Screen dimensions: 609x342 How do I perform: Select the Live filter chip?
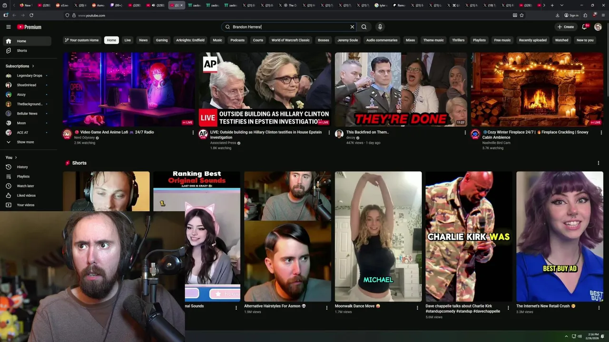coord(128,40)
